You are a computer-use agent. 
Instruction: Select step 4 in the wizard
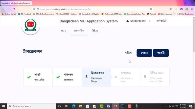(126, 77)
